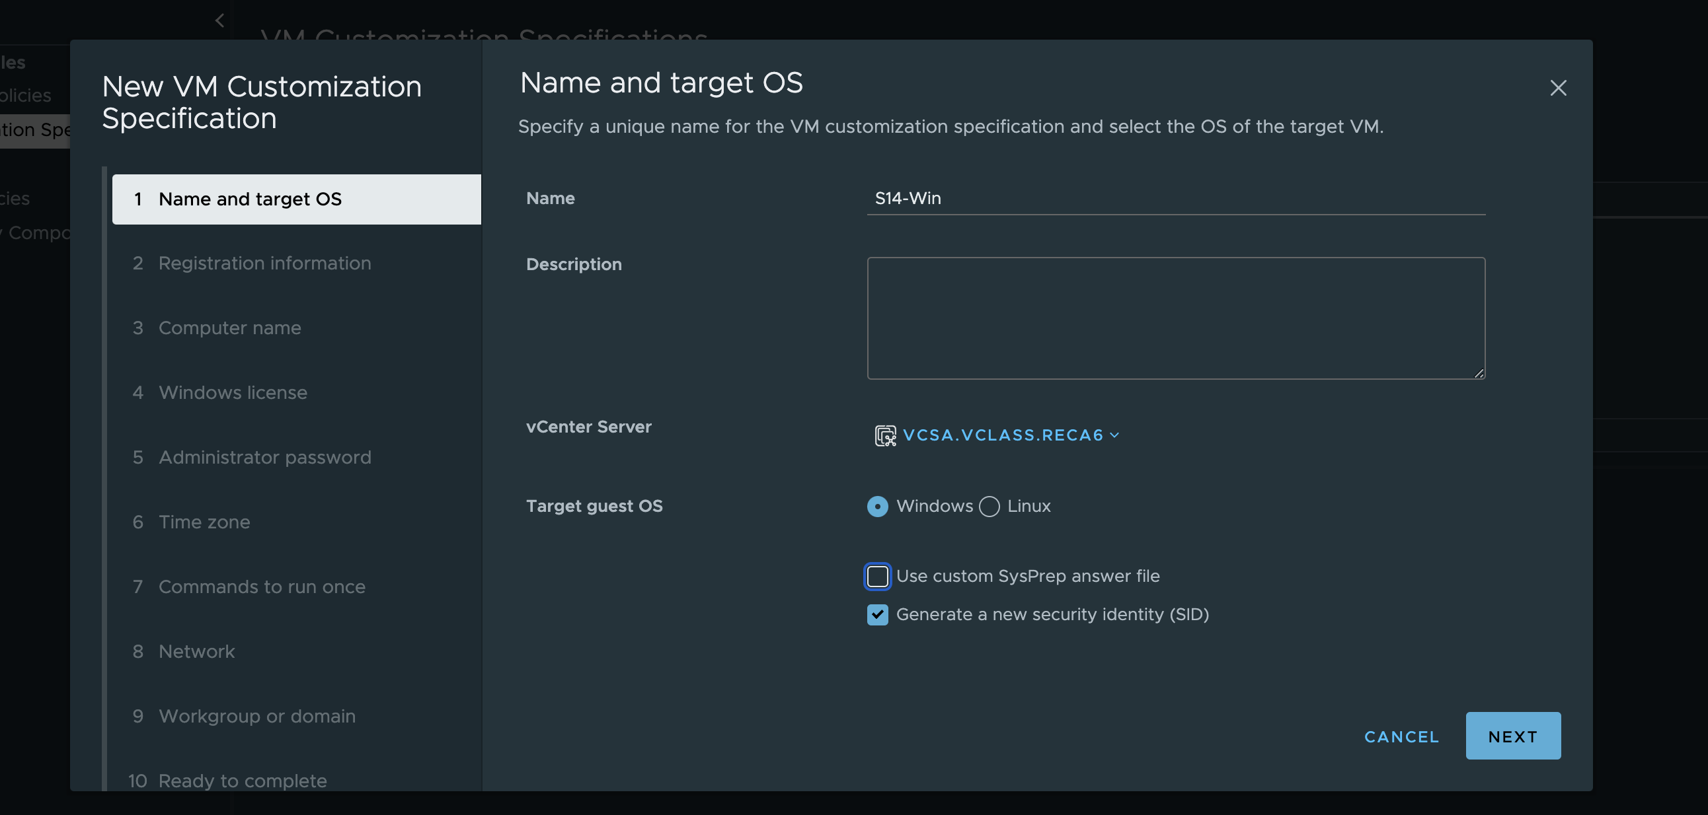Click the Name field containing S14-Win

coord(1175,199)
